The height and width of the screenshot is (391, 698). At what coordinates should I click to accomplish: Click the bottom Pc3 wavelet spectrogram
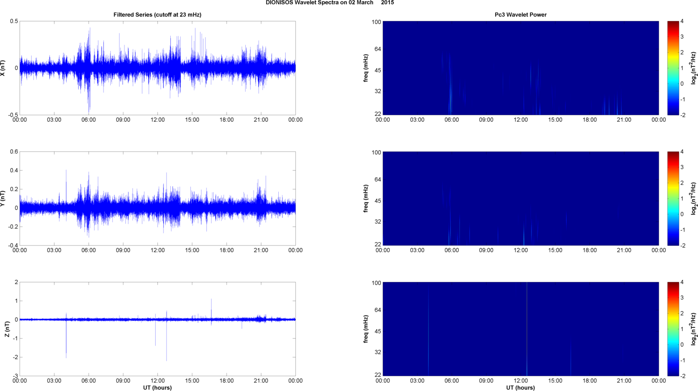coord(520,329)
